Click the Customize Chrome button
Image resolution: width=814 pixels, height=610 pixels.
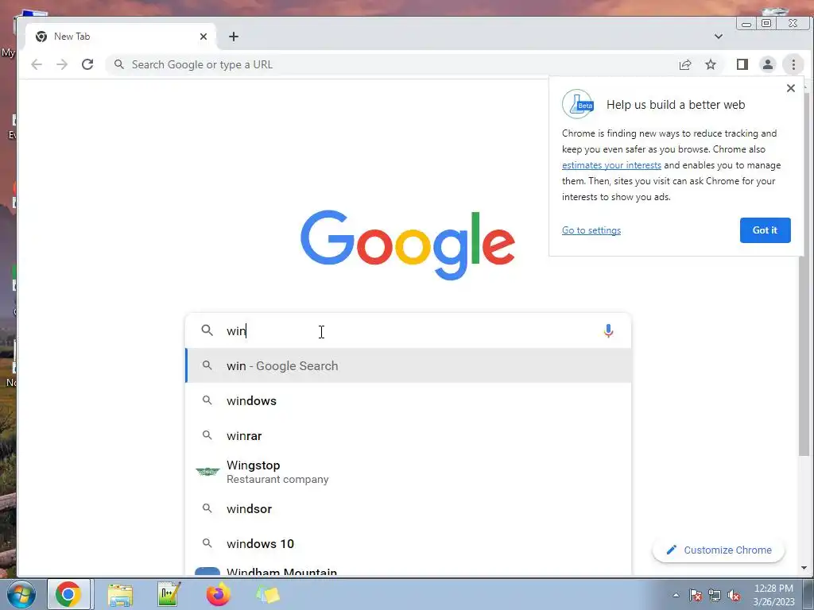tap(719, 550)
